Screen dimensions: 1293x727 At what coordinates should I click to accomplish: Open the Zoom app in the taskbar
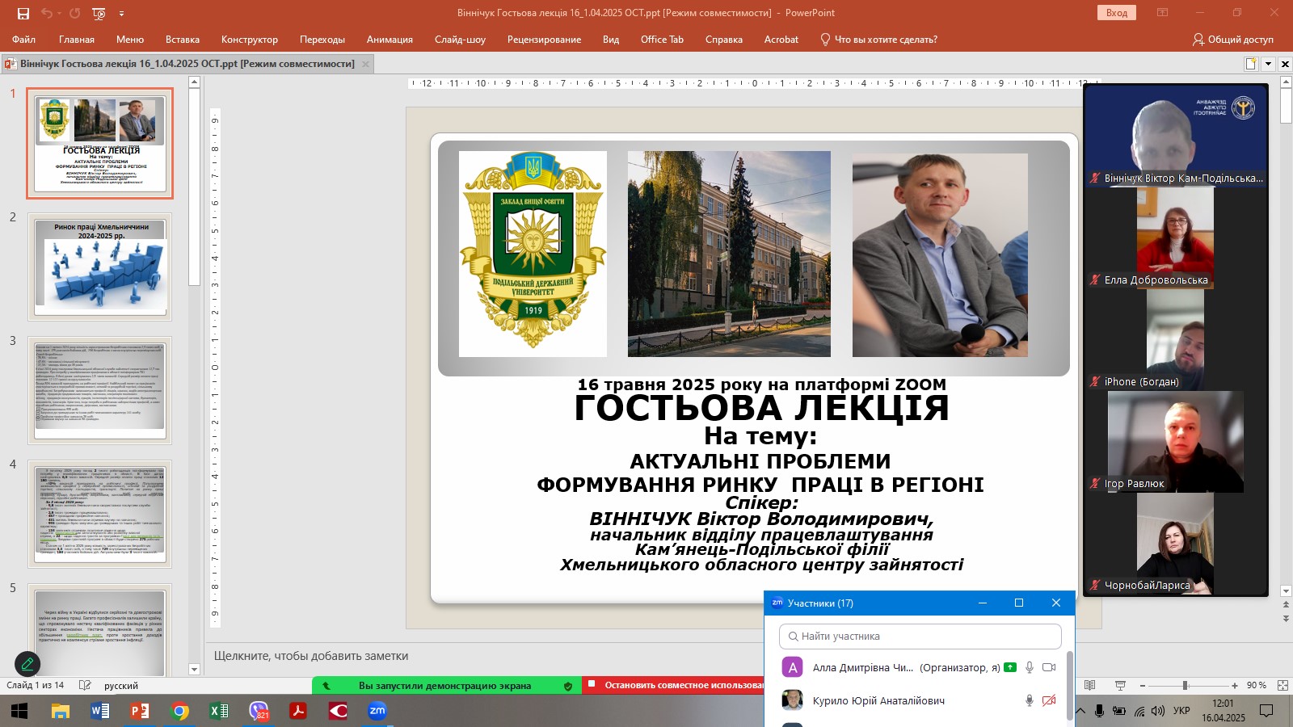(377, 711)
